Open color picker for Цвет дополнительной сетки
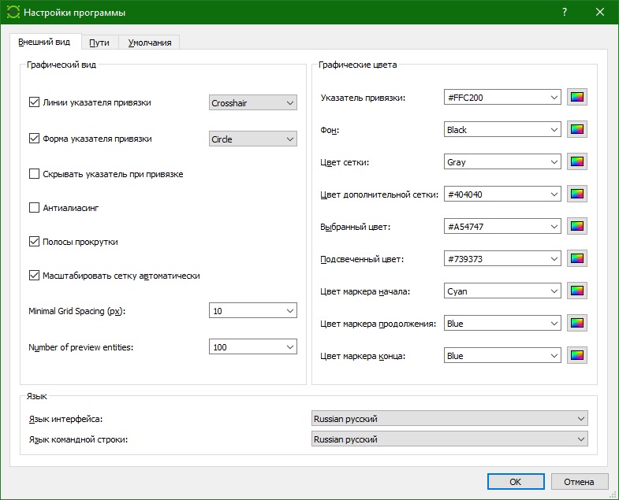Image resolution: width=619 pixels, height=500 pixels. (577, 194)
